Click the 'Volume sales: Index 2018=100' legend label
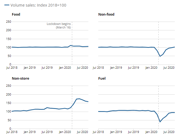Viewport: 177px width, 136px height. coord(38,5)
